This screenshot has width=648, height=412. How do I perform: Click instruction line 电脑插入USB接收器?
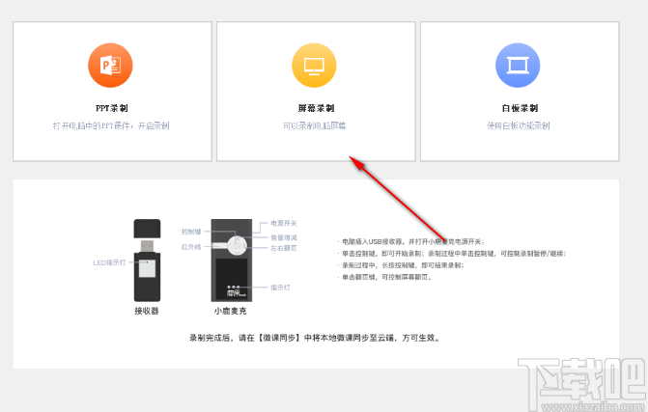click(410, 241)
